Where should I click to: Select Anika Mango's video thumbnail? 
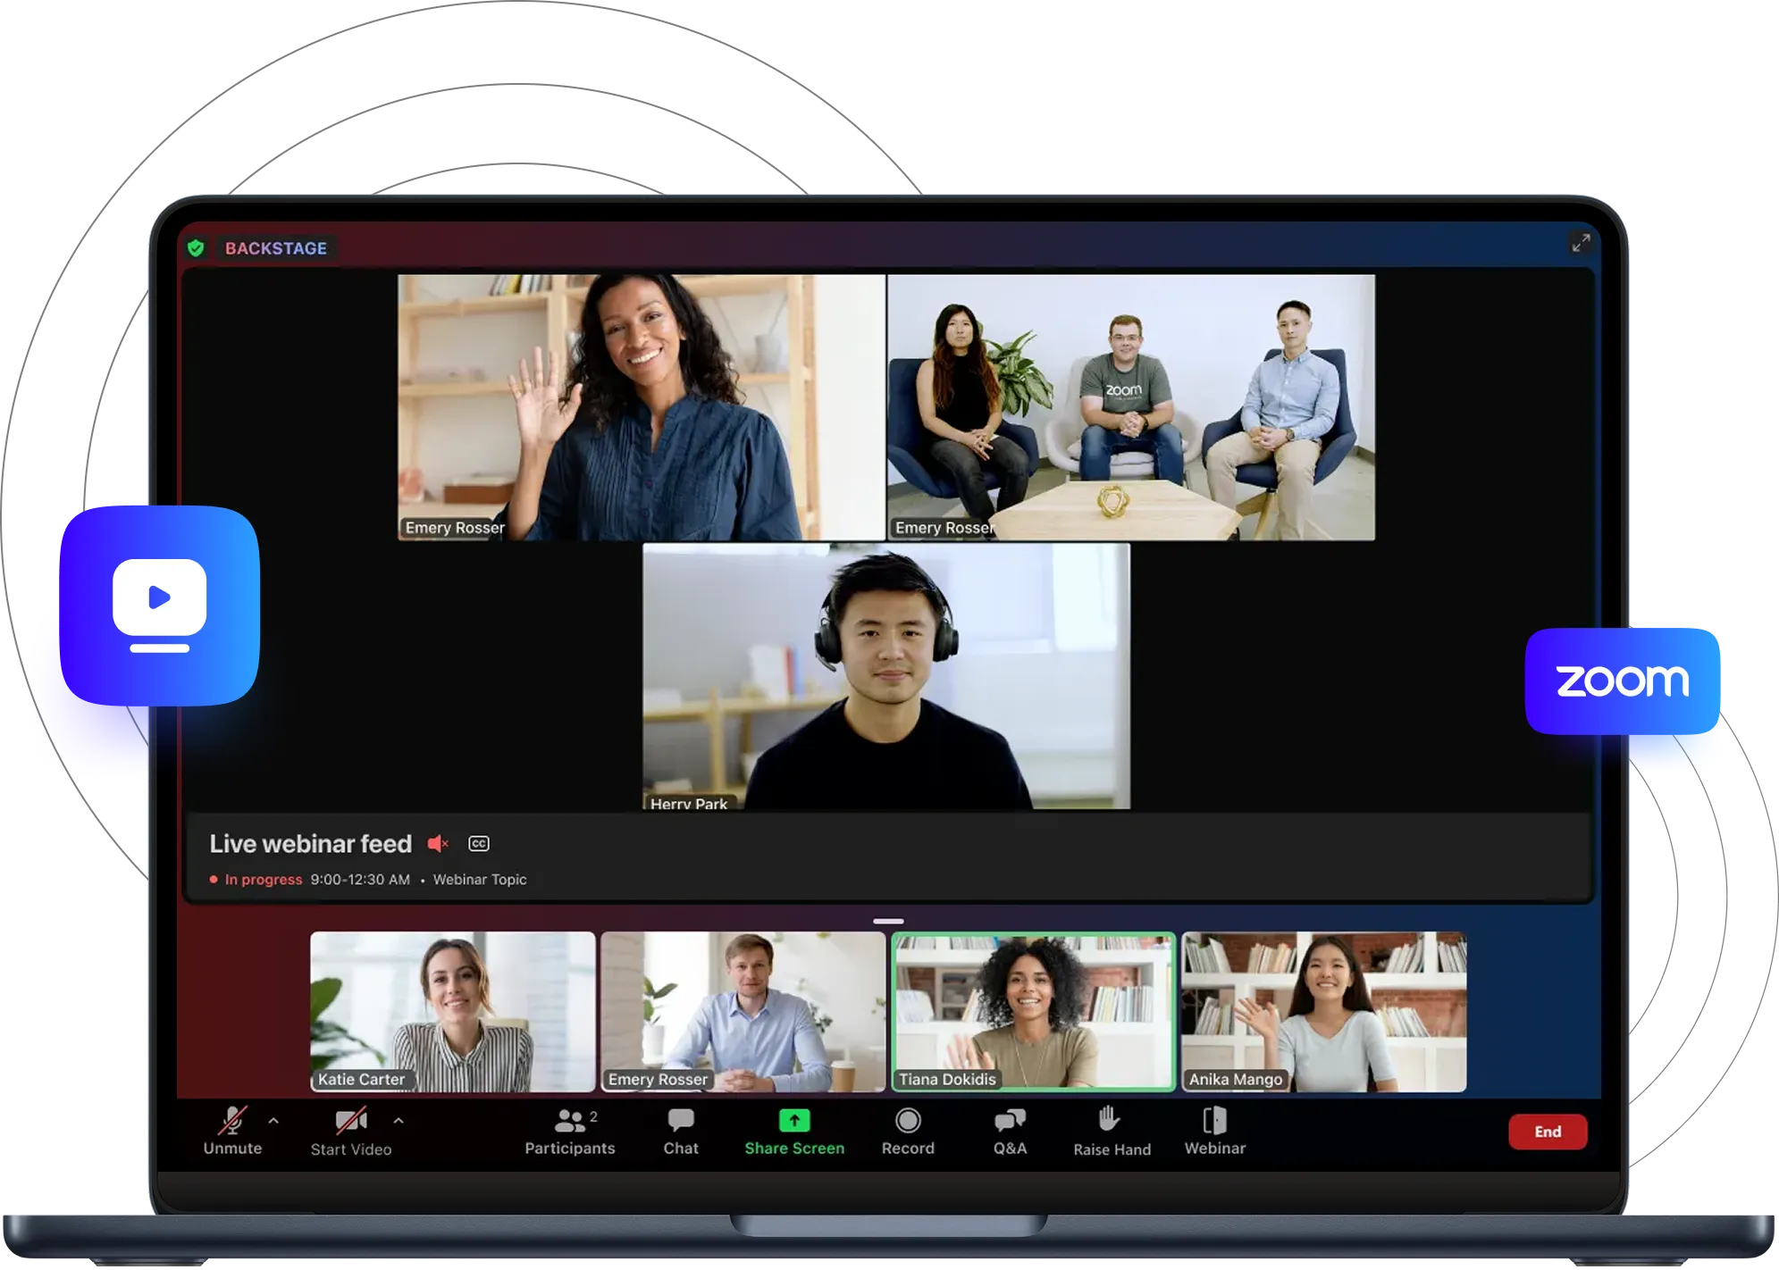pos(1324,1012)
